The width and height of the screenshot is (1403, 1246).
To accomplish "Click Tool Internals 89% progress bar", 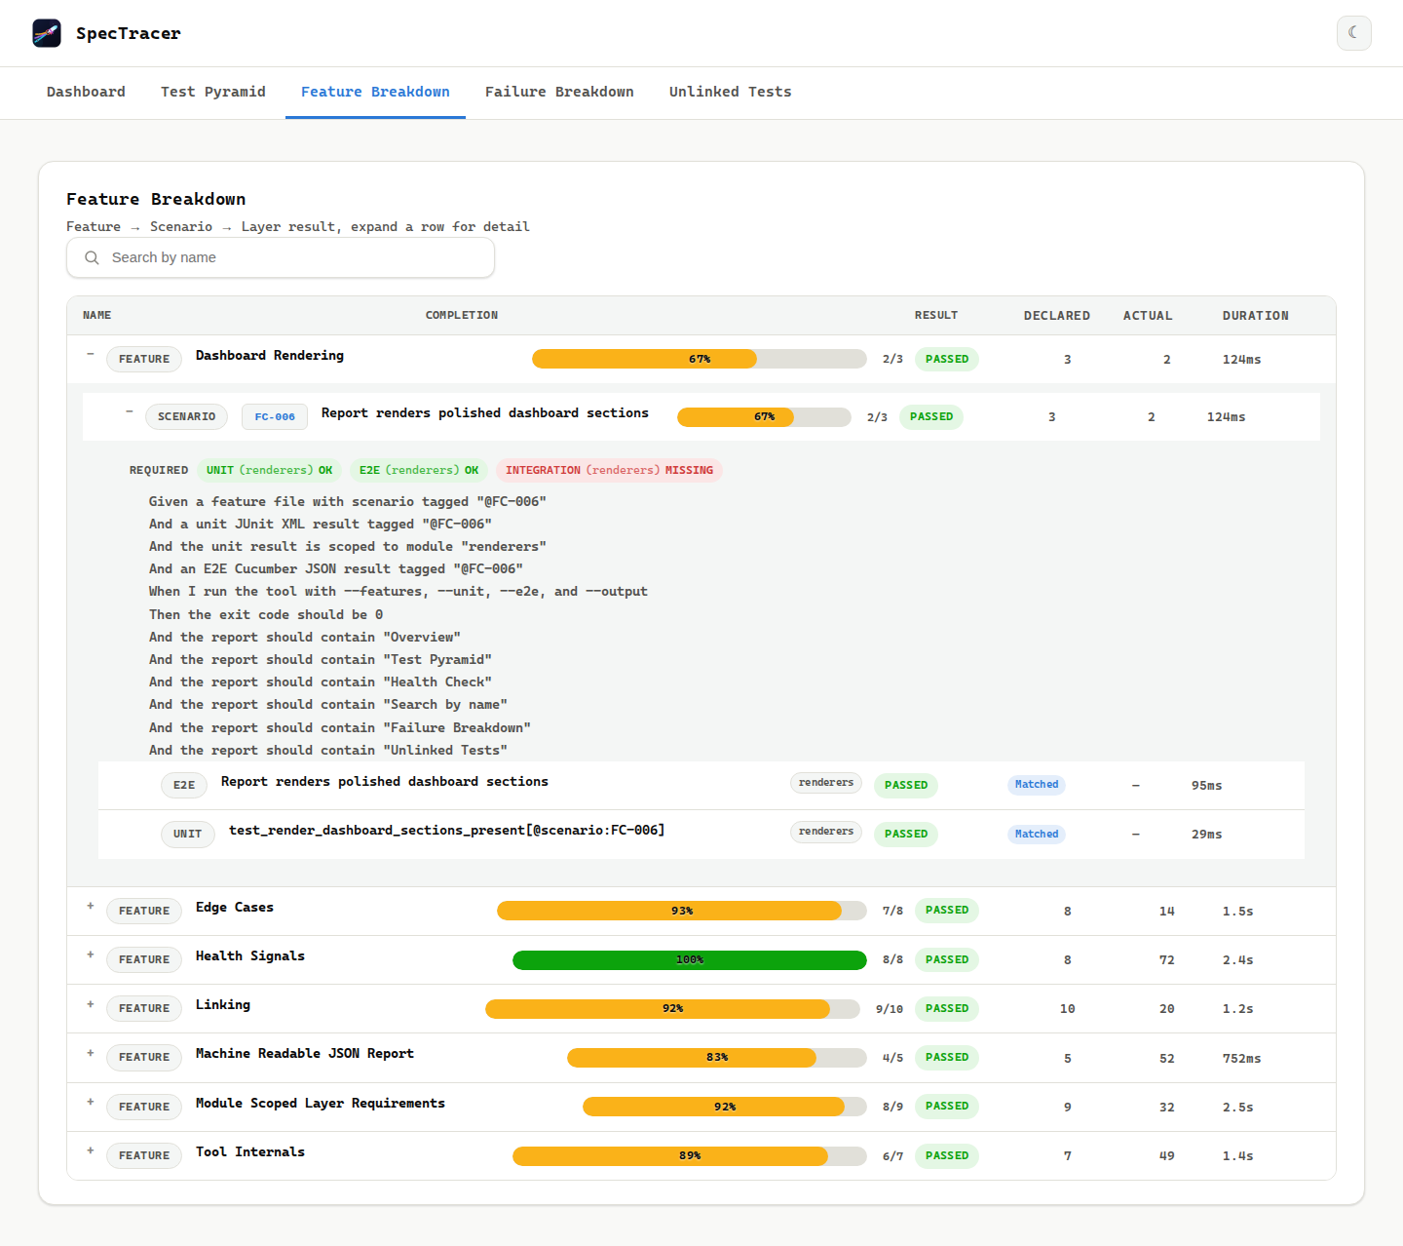I will point(690,1155).
